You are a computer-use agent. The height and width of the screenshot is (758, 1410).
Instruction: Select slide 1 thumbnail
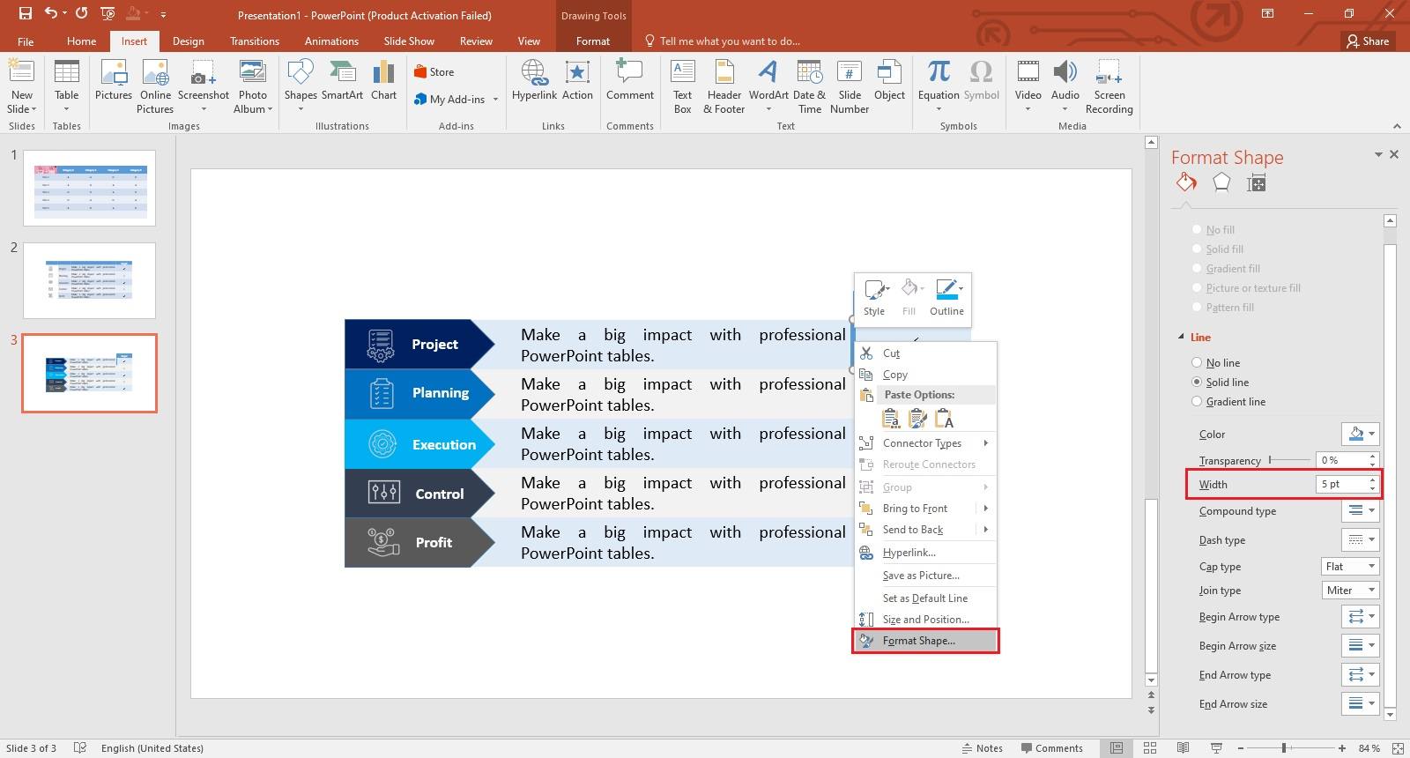click(89, 188)
